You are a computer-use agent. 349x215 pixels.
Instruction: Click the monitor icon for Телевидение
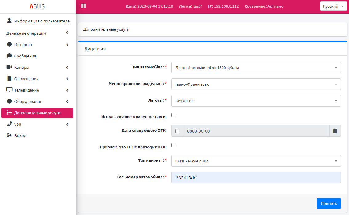click(x=9, y=90)
